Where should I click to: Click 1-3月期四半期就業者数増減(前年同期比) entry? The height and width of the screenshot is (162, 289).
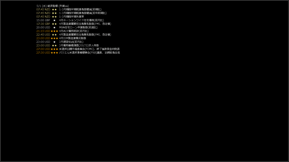(83, 13)
